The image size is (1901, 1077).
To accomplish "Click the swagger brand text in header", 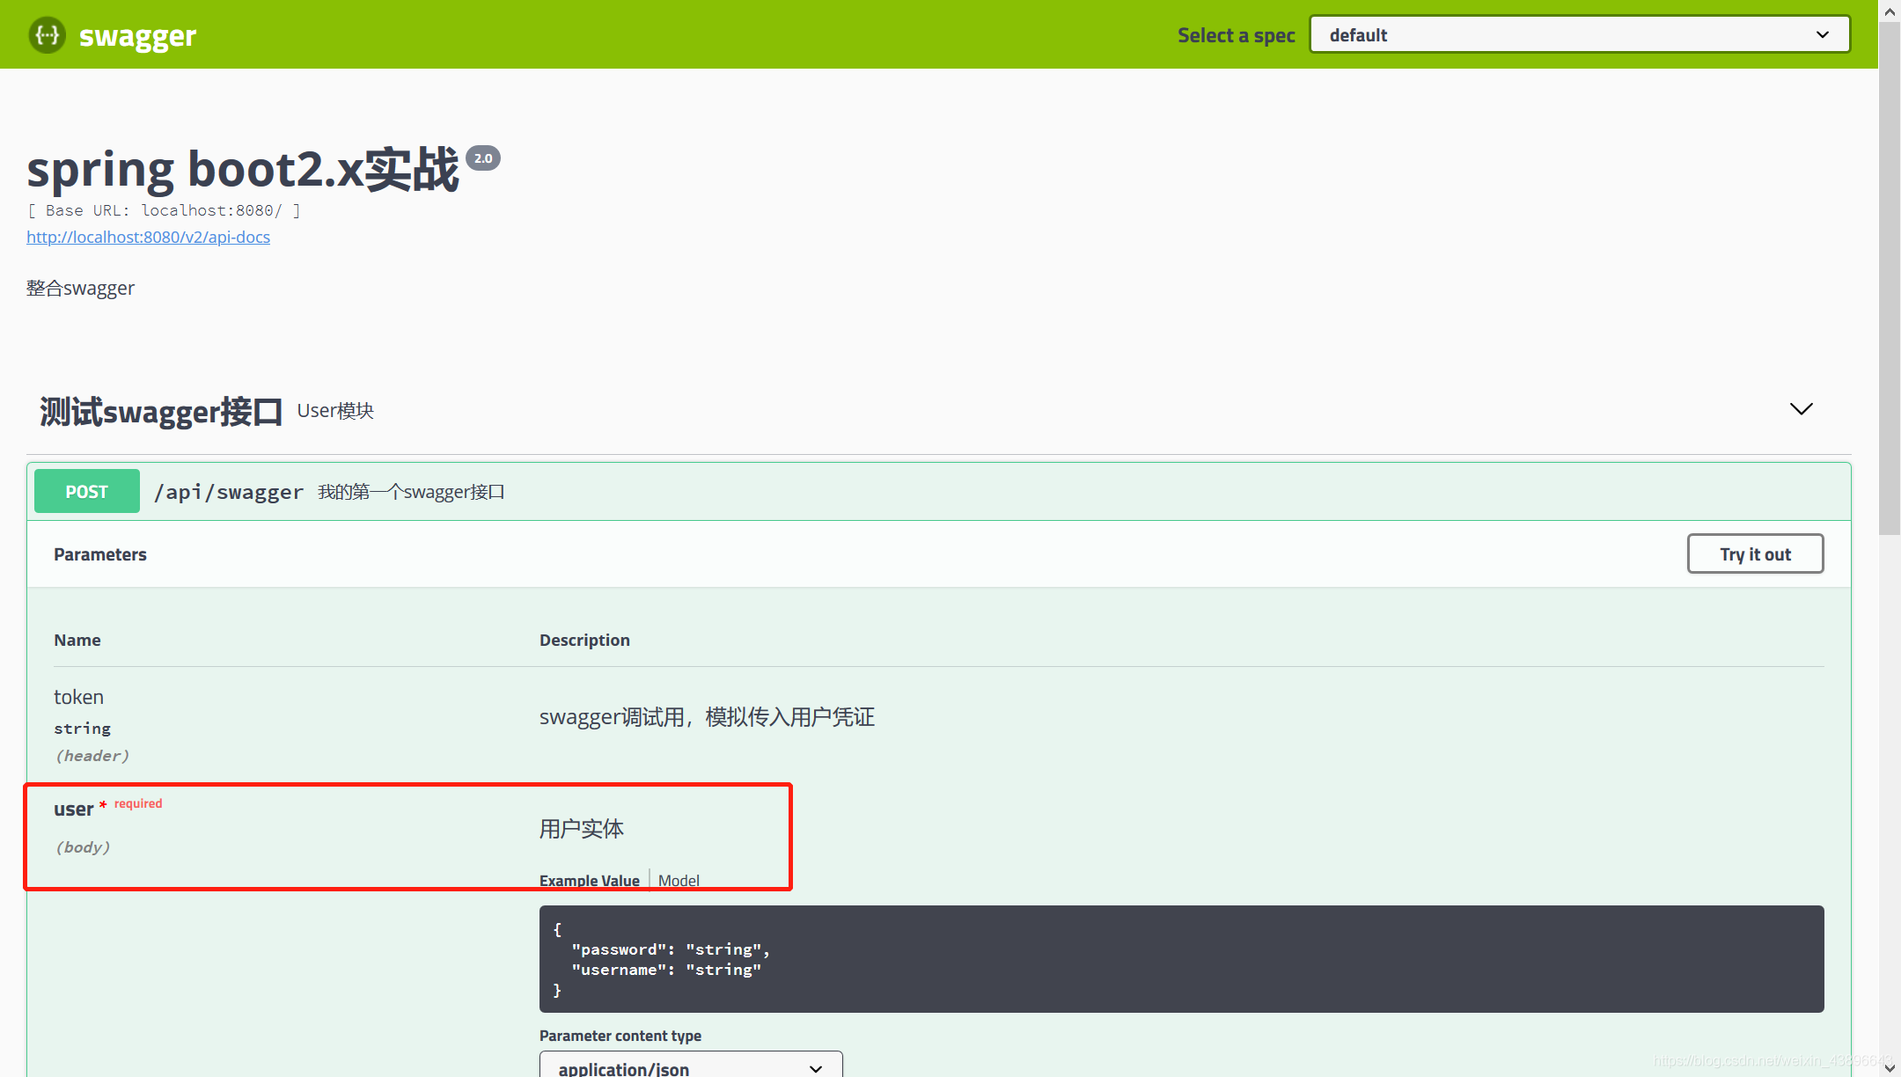I will click(x=137, y=36).
